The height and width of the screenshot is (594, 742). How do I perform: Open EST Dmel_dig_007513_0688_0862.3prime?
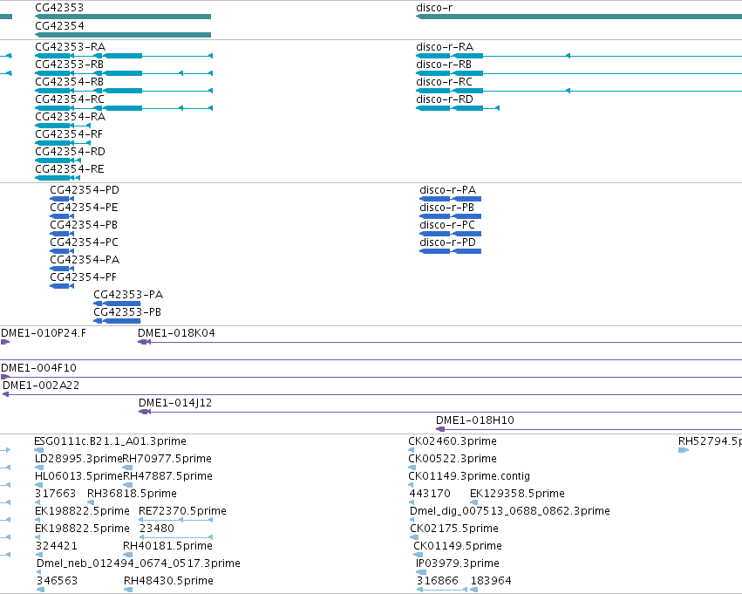pos(412,520)
